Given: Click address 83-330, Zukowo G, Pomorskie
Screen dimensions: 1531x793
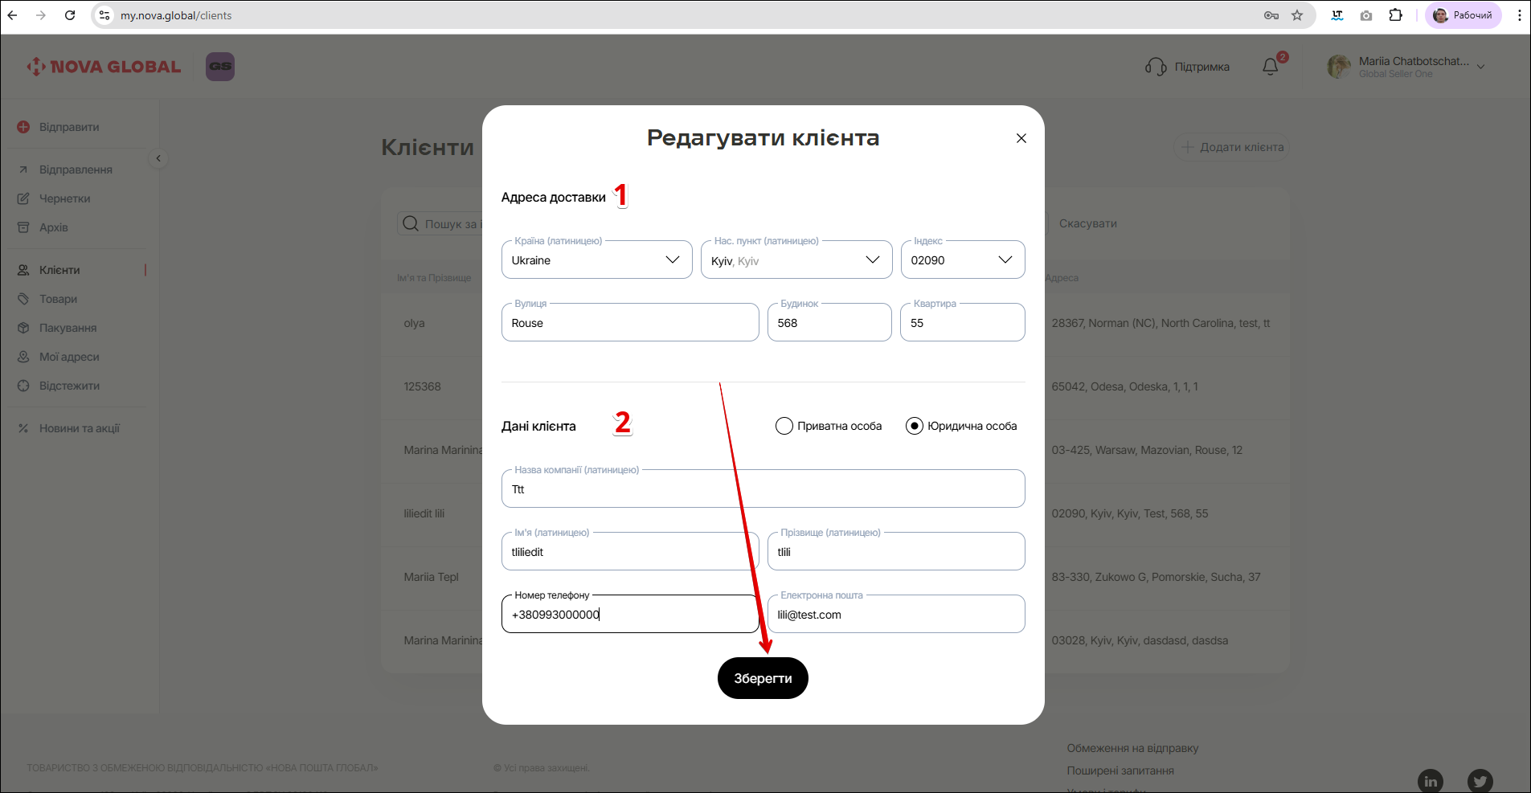Looking at the screenshot, I should [1156, 577].
